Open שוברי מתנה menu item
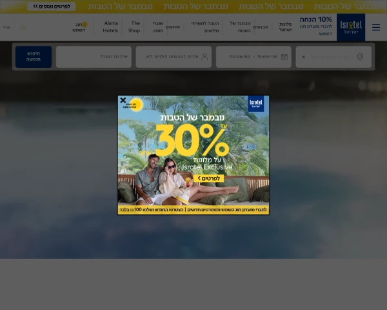The image size is (387, 310). click(x=158, y=27)
